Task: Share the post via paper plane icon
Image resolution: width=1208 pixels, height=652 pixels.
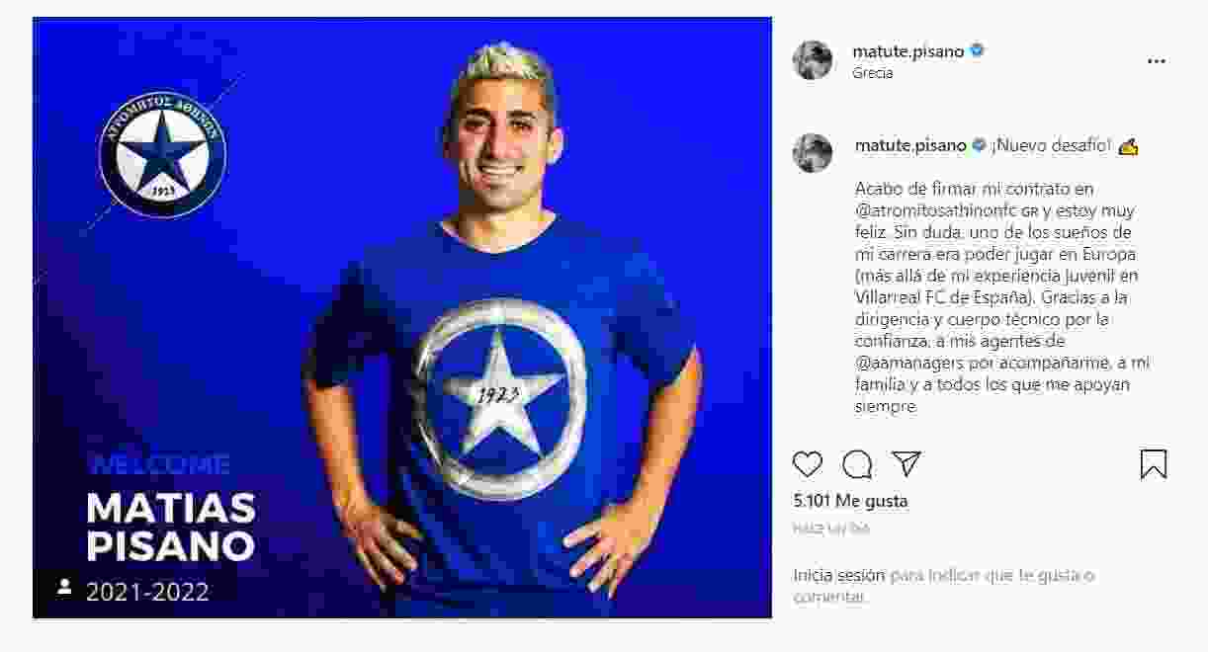Action: (906, 464)
